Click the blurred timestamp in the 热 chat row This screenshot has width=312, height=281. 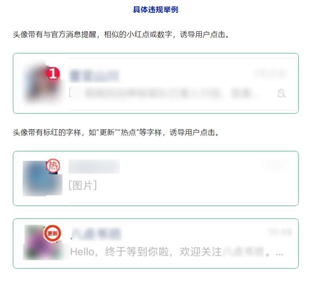(275, 165)
